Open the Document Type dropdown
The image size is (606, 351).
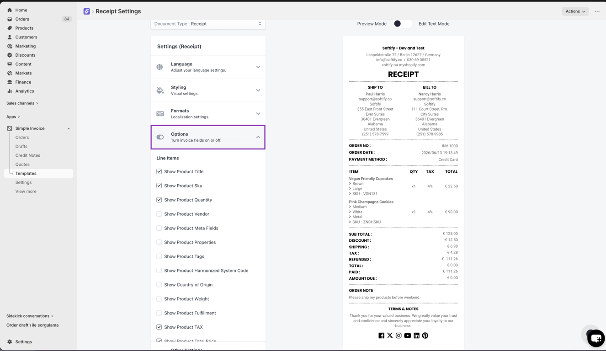tap(208, 24)
